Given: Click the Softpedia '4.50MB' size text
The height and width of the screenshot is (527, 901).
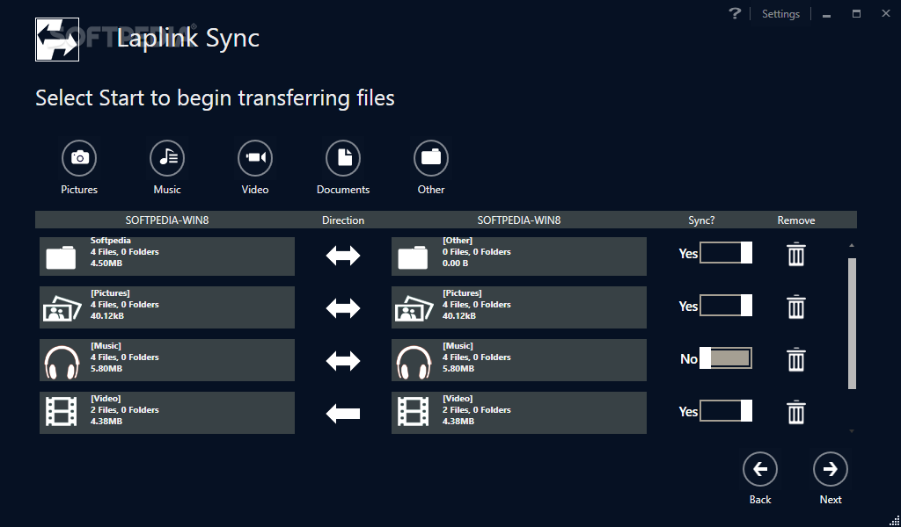Looking at the screenshot, I should click(x=106, y=263).
